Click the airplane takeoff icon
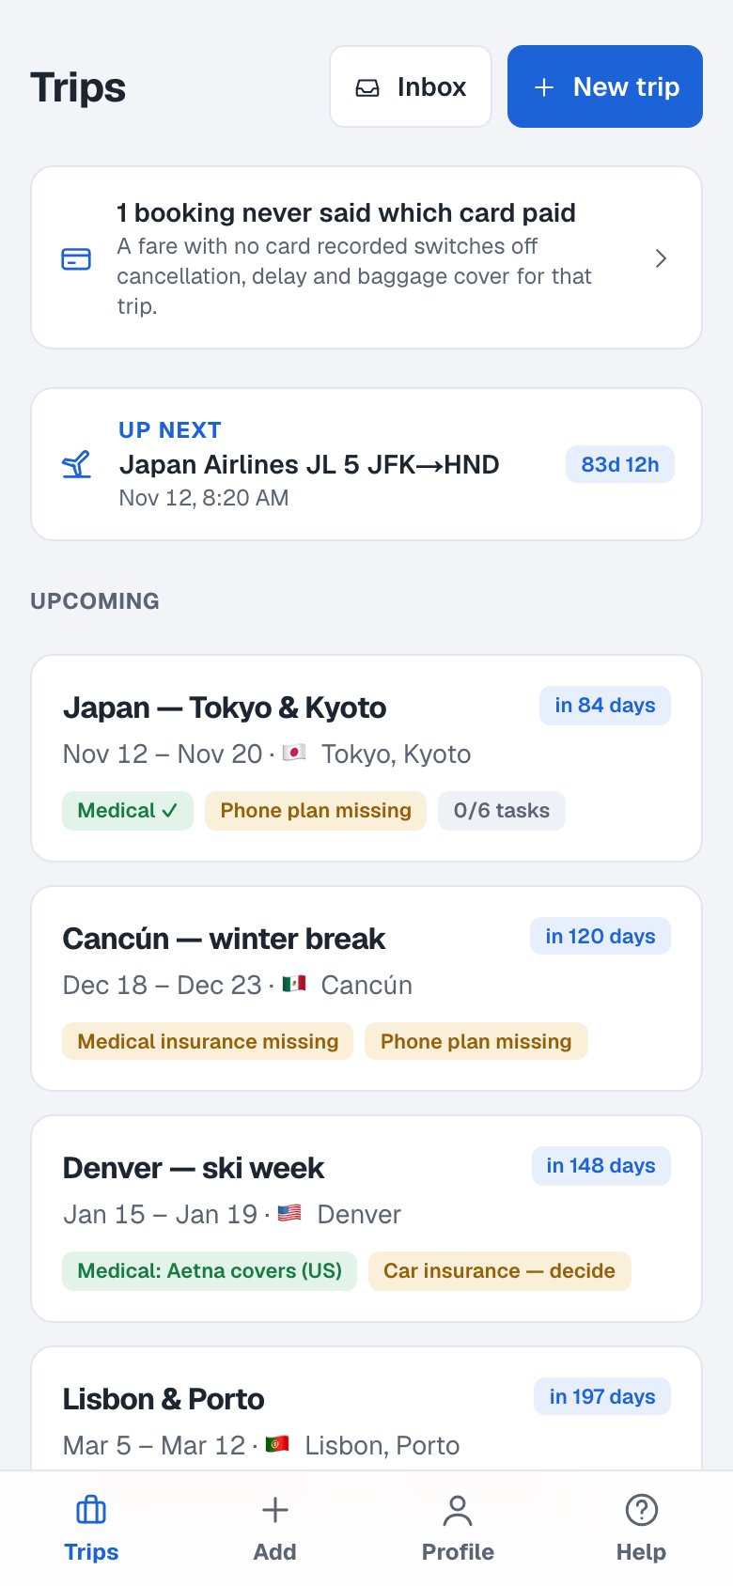Screen dimensions: 733x1586 [77, 464]
